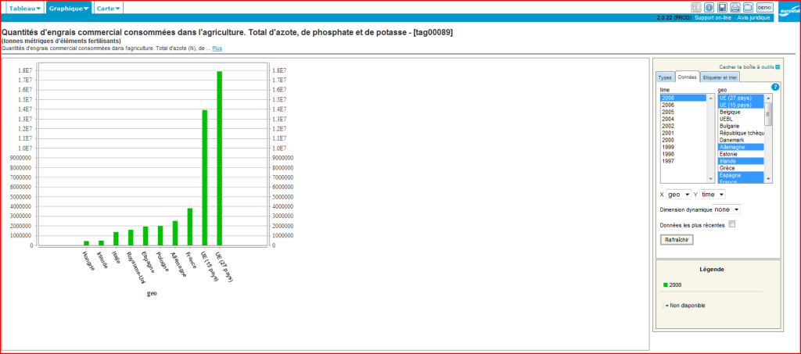Open the Carte menu
Viewport: 801px width, 354px height.
pyautogui.click(x=109, y=8)
